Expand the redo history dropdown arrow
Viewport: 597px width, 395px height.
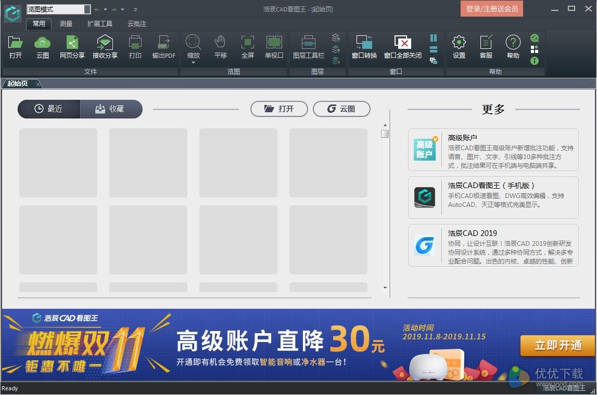pyautogui.click(x=122, y=9)
